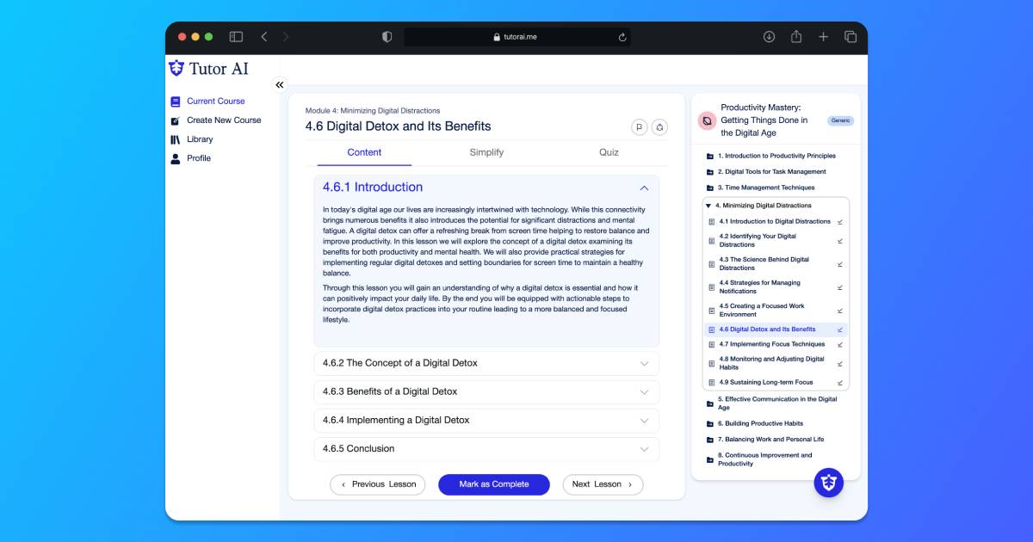Switch to the Simplify tab
Image resolution: width=1033 pixels, height=542 pixels.
(486, 152)
